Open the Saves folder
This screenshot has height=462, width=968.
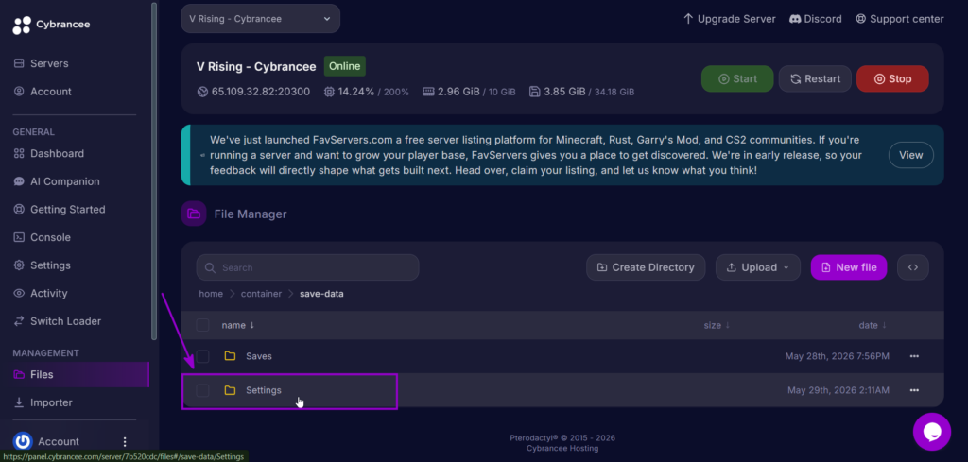[259, 356]
